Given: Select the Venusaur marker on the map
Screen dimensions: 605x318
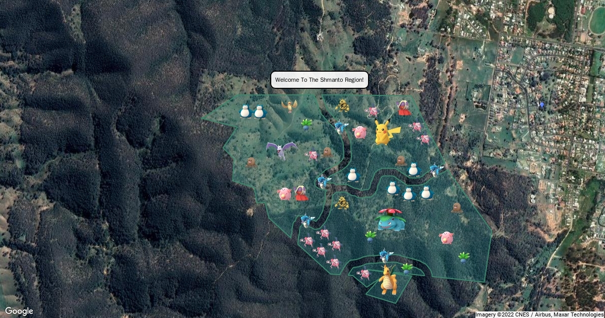Looking at the screenshot, I should pos(390,220).
